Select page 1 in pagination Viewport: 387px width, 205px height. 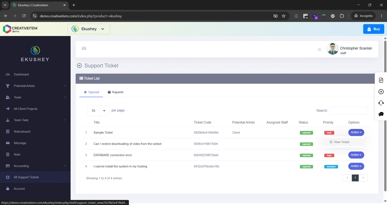click(x=355, y=178)
